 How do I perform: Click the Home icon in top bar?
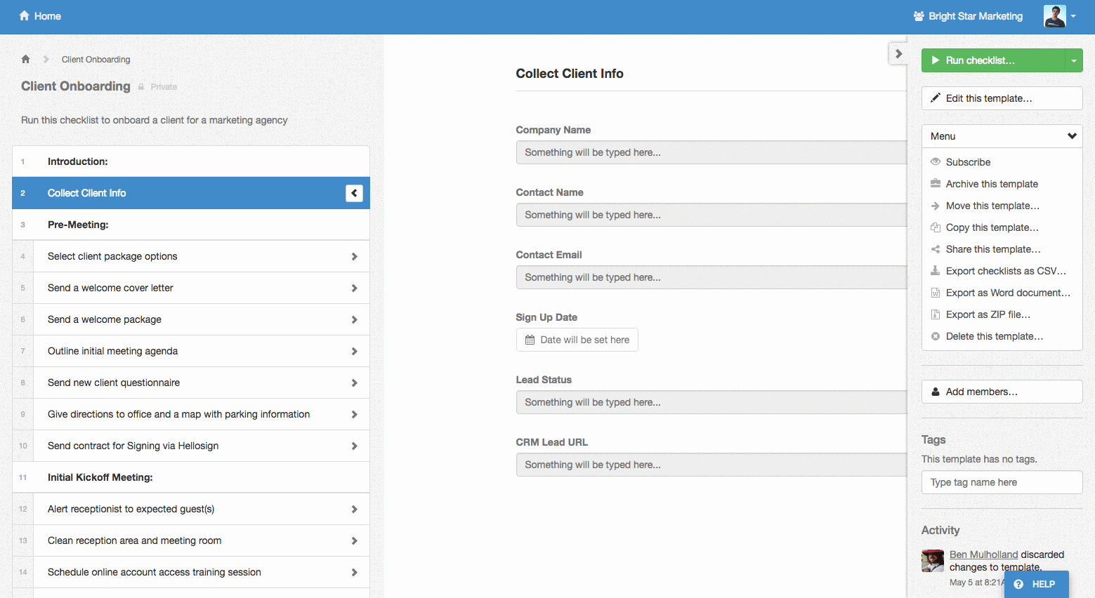point(25,15)
